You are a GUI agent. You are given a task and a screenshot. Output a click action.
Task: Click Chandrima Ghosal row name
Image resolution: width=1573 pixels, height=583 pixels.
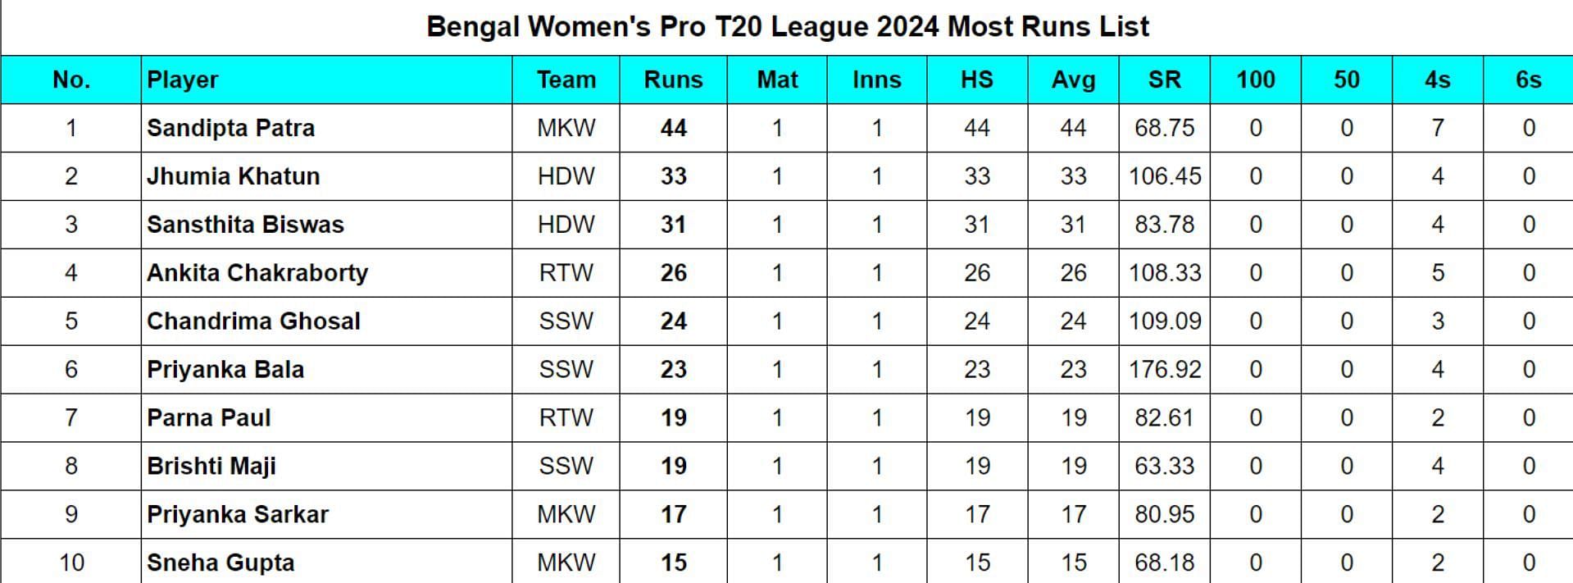pyautogui.click(x=253, y=321)
